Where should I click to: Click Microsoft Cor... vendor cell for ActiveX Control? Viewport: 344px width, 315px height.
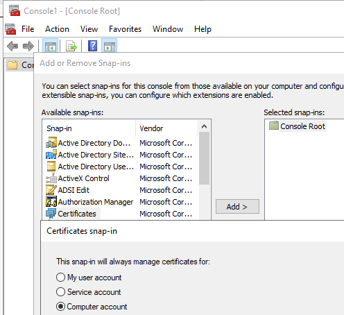pyautogui.click(x=166, y=178)
